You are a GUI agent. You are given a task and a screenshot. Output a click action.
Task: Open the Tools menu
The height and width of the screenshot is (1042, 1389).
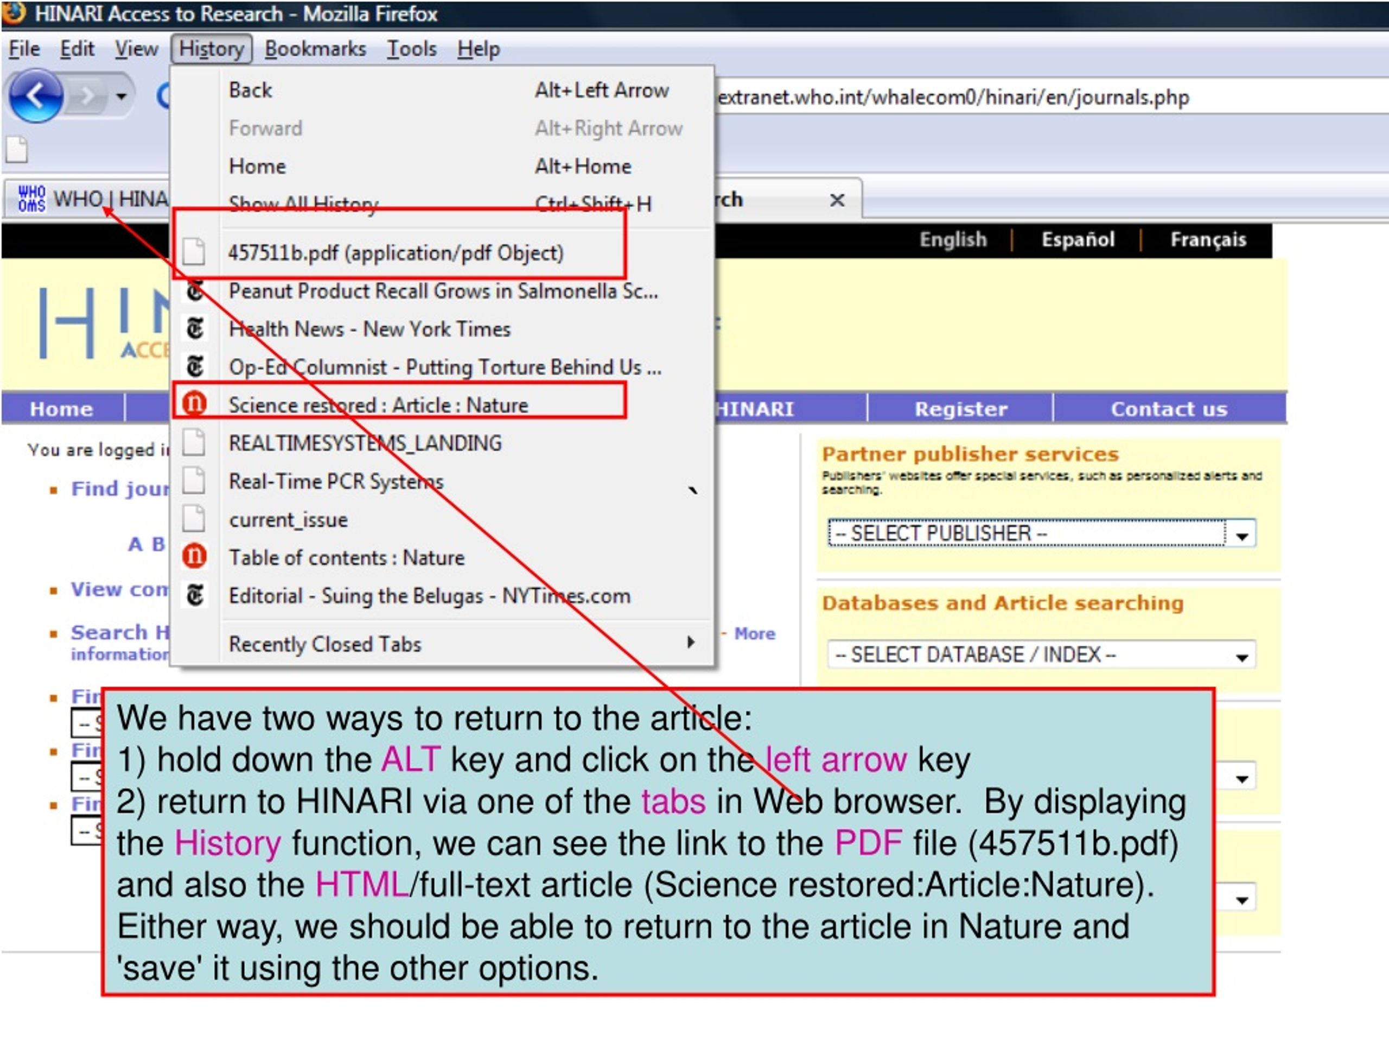[x=411, y=48]
